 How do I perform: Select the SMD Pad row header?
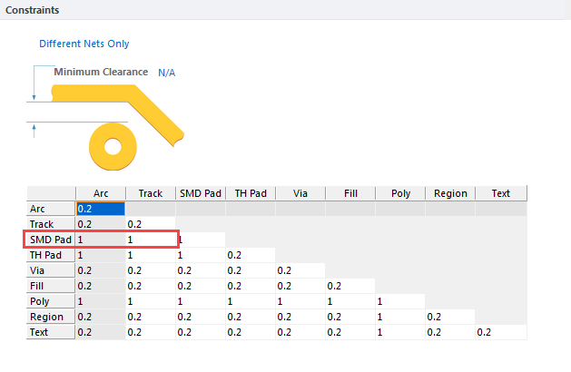(51, 240)
